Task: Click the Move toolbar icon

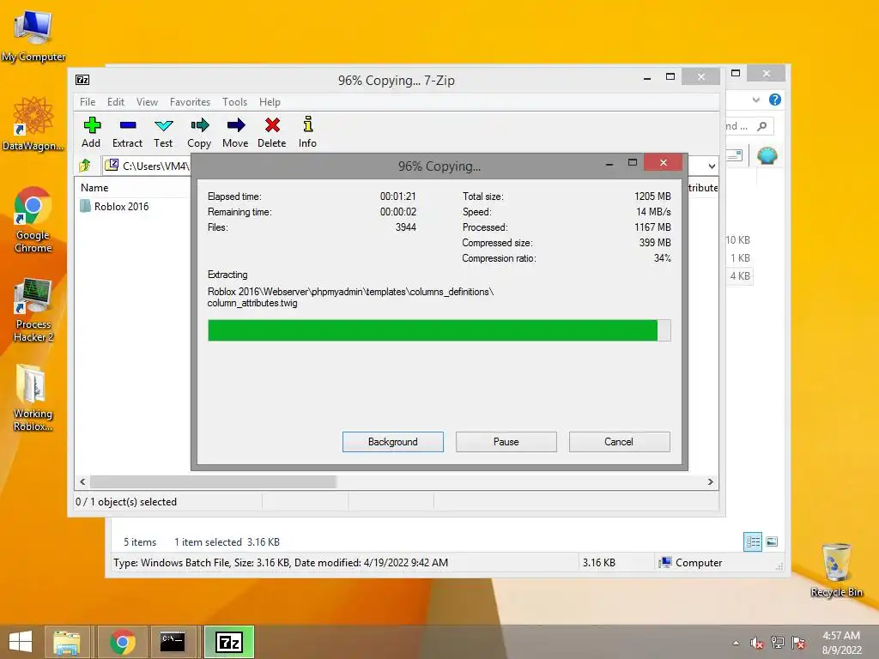Action: (x=235, y=131)
